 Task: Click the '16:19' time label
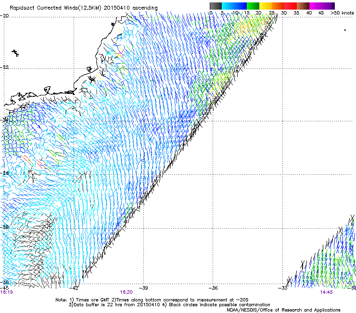(7, 292)
